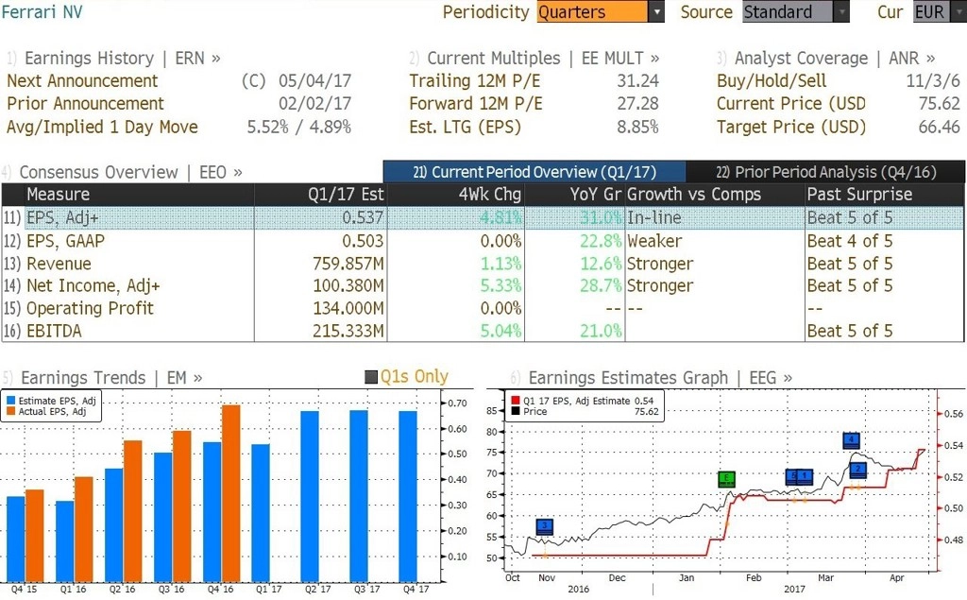Click the Q4 16 orange actual EPS bar

(230, 493)
